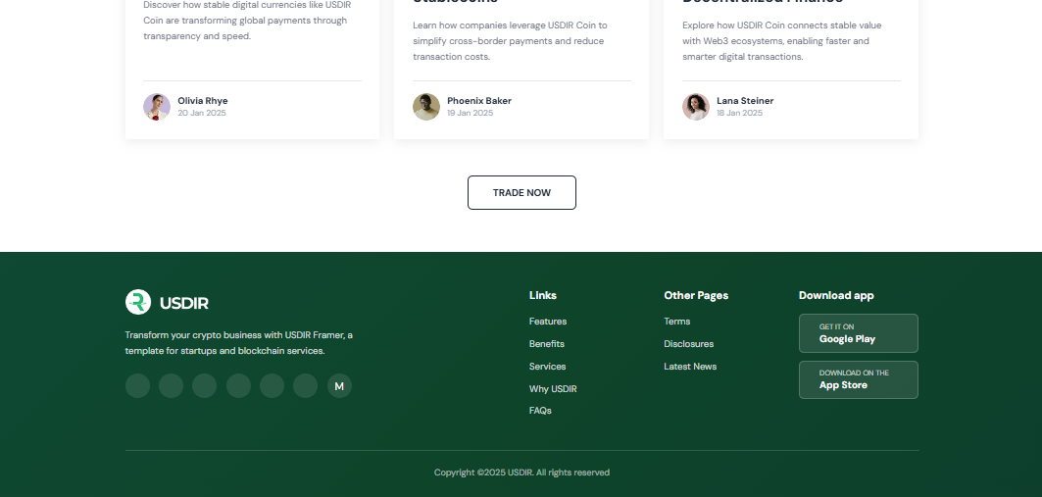Click the social circle beside the Medium icon
1042x497 pixels.
coord(305,386)
